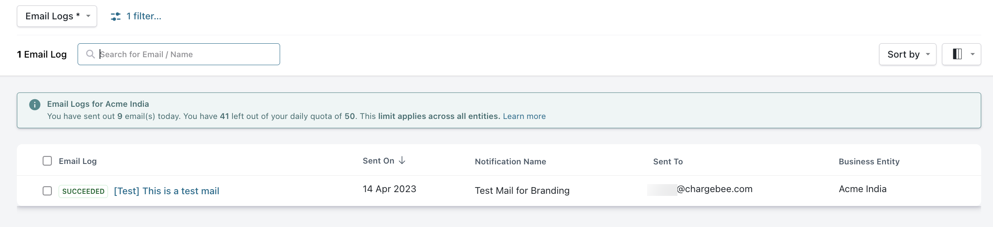The width and height of the screenshot is (993, 227).
Task: Click the Sent On sort arrow
Action: point(402,161)
